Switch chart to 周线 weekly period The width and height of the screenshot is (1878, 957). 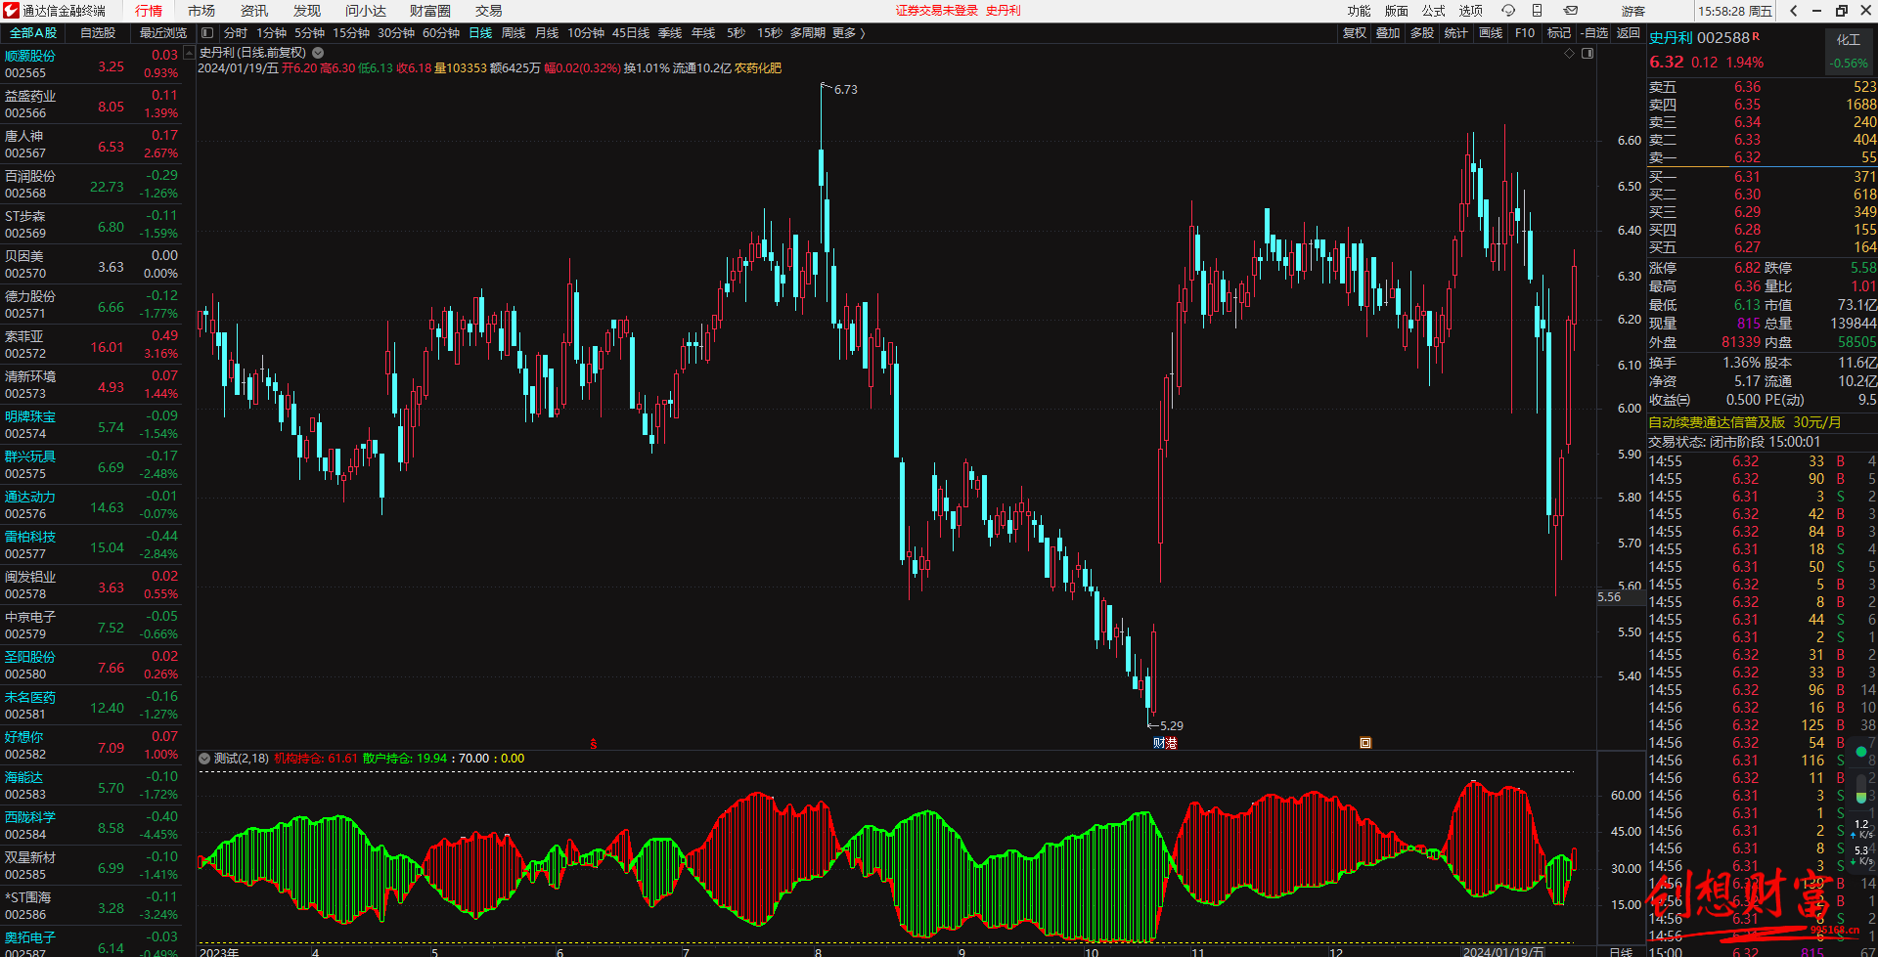coord(514,33)
